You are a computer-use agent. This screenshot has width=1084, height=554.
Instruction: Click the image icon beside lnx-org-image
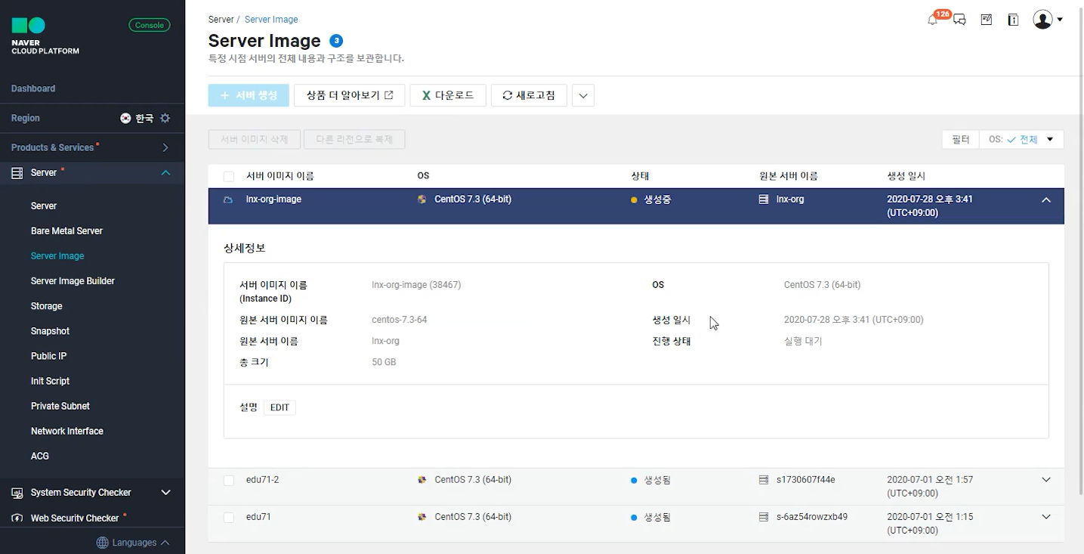pyautogui.click(x=228, y=200)
